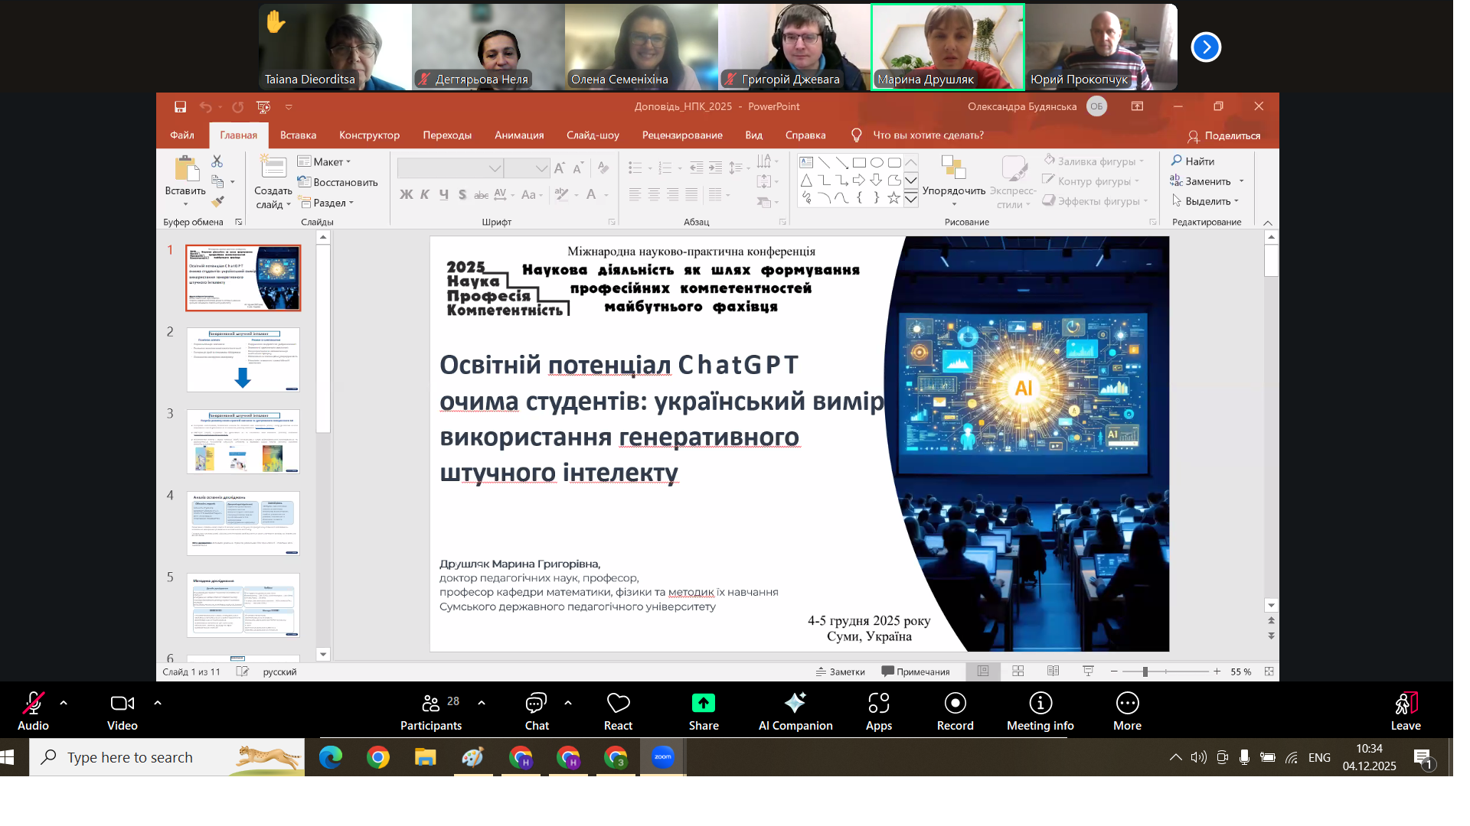Click the Поделиться share button

[1223, 135]
